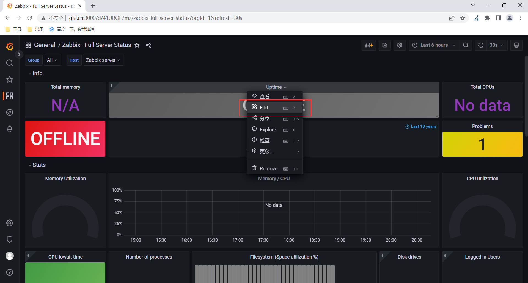Click the red OFFLINE status tile
The width and height of the screenshot is (528, 283).
click(65, 139)
